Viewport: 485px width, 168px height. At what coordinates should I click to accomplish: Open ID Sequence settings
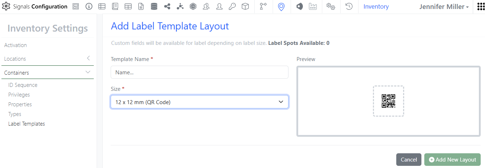tap(23, 85)
